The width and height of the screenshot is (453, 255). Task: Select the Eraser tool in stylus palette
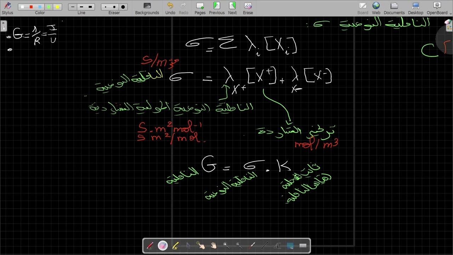point(162,245)
